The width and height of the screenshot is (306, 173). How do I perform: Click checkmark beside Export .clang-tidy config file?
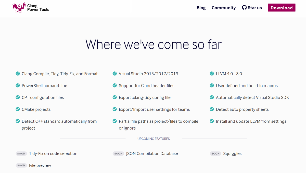pyautogui.click(x=115, y=98)
